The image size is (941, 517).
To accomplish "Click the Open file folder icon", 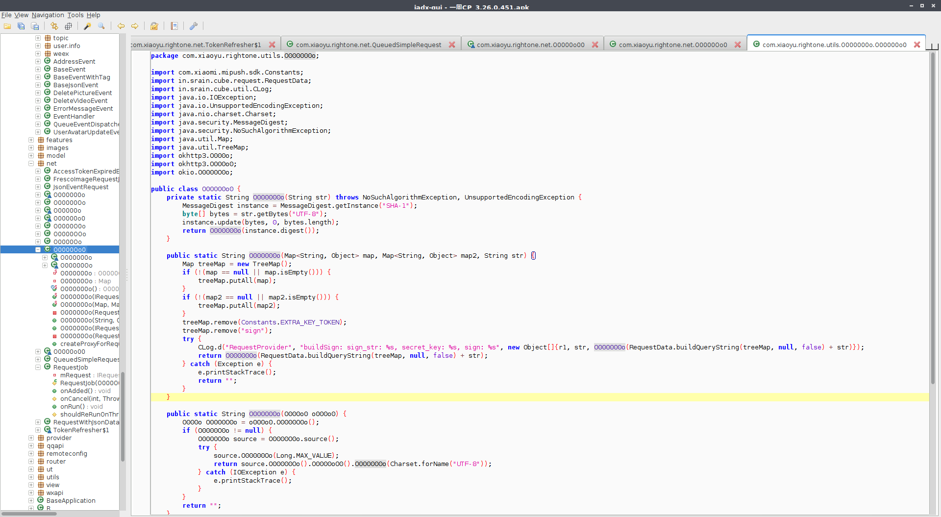I will point(7,26).
